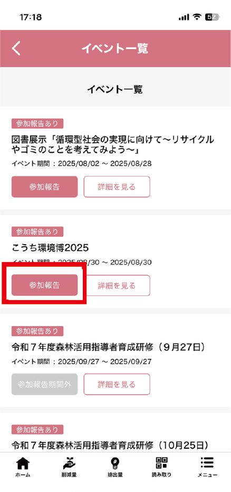Tap 詳細を見る for 図書展示 event
This screenshot has width=231, height=492.
117,187
